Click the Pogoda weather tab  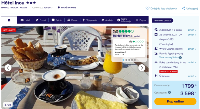point(141,20)
